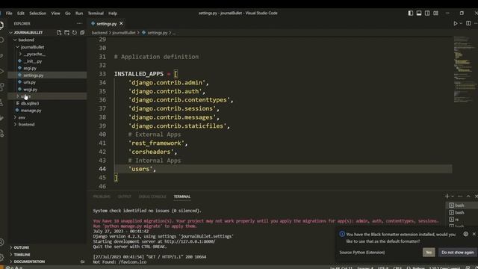Image resolution: width=478 pixels, height=269 pixels.
Task: Open the View menu
Action: (55, 13)
